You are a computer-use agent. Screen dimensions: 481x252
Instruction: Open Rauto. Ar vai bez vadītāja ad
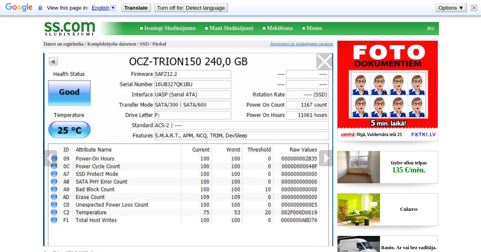(x=409, y=248)
